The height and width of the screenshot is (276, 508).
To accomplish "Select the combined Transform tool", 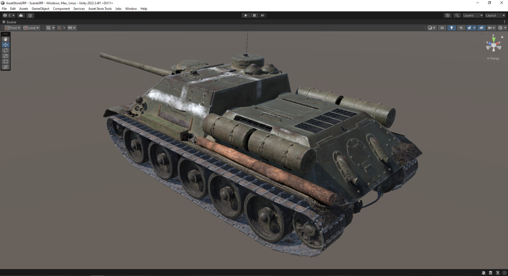I will point(6,67).
